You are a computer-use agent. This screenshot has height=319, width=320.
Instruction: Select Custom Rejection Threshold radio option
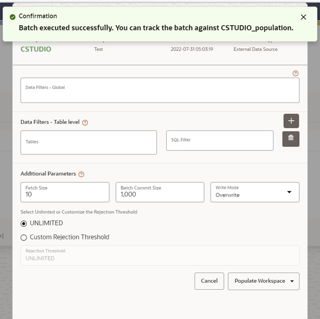[x=23, y=238]
